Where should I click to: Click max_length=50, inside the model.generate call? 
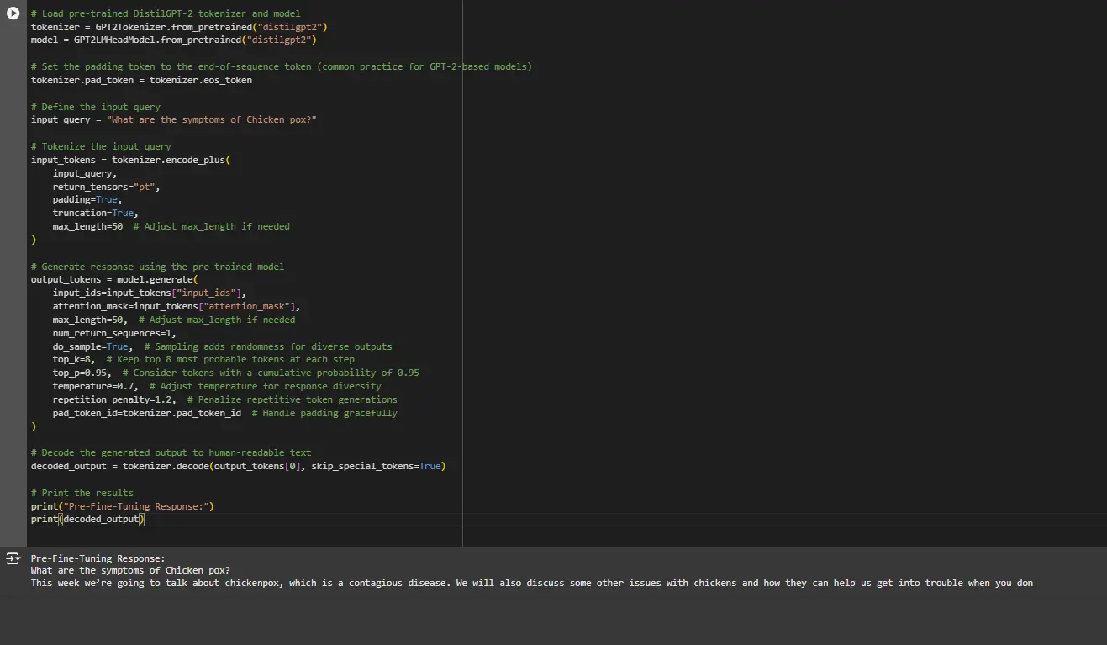click(x=90, y=320)
